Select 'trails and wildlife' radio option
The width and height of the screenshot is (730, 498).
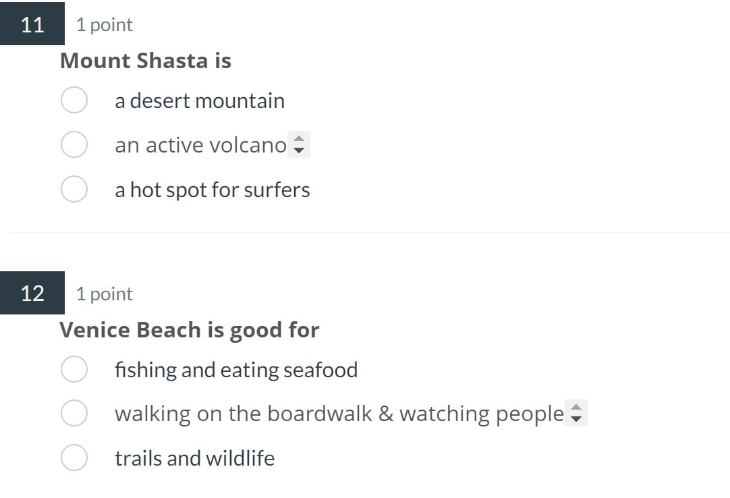click(x=74, y=458)
